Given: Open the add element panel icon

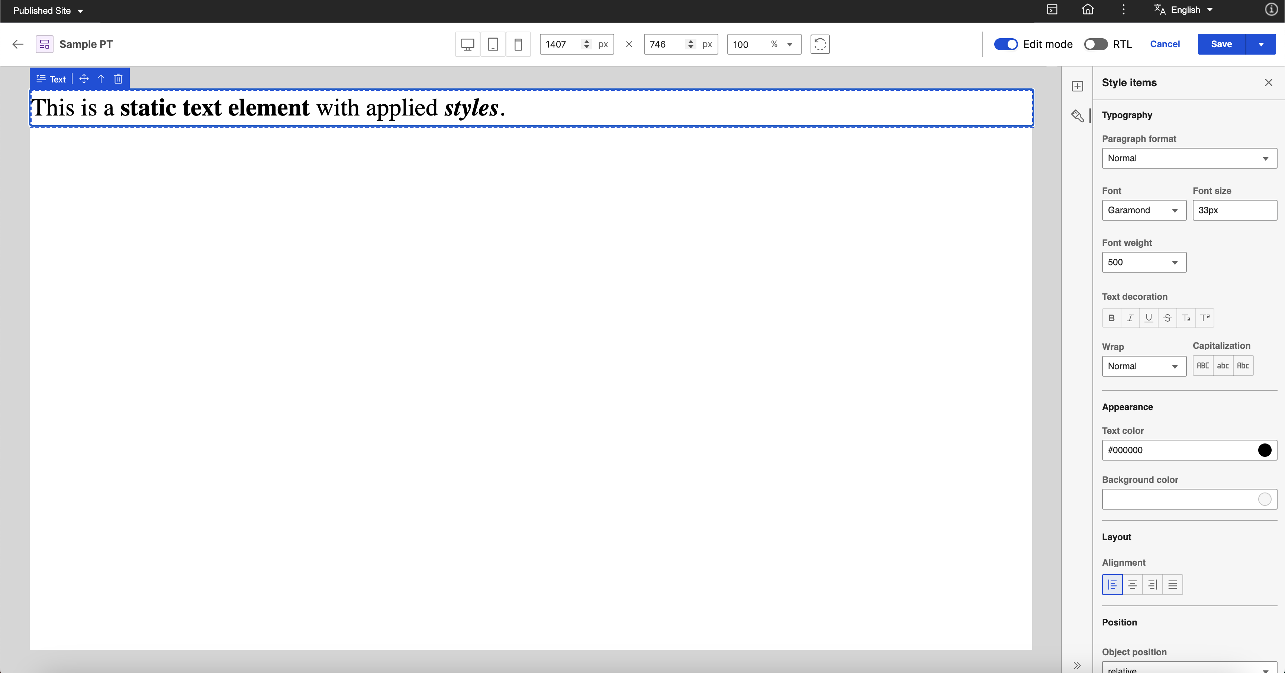Looking at the screenshot, I should (x=1077, y=86).
